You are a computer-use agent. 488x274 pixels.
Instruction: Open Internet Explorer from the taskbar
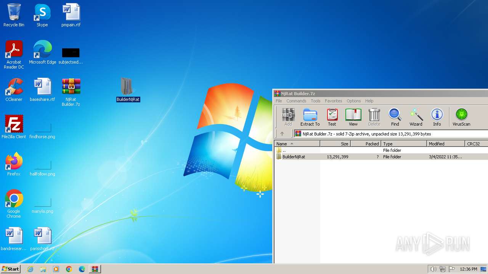[x=30, y=269]
